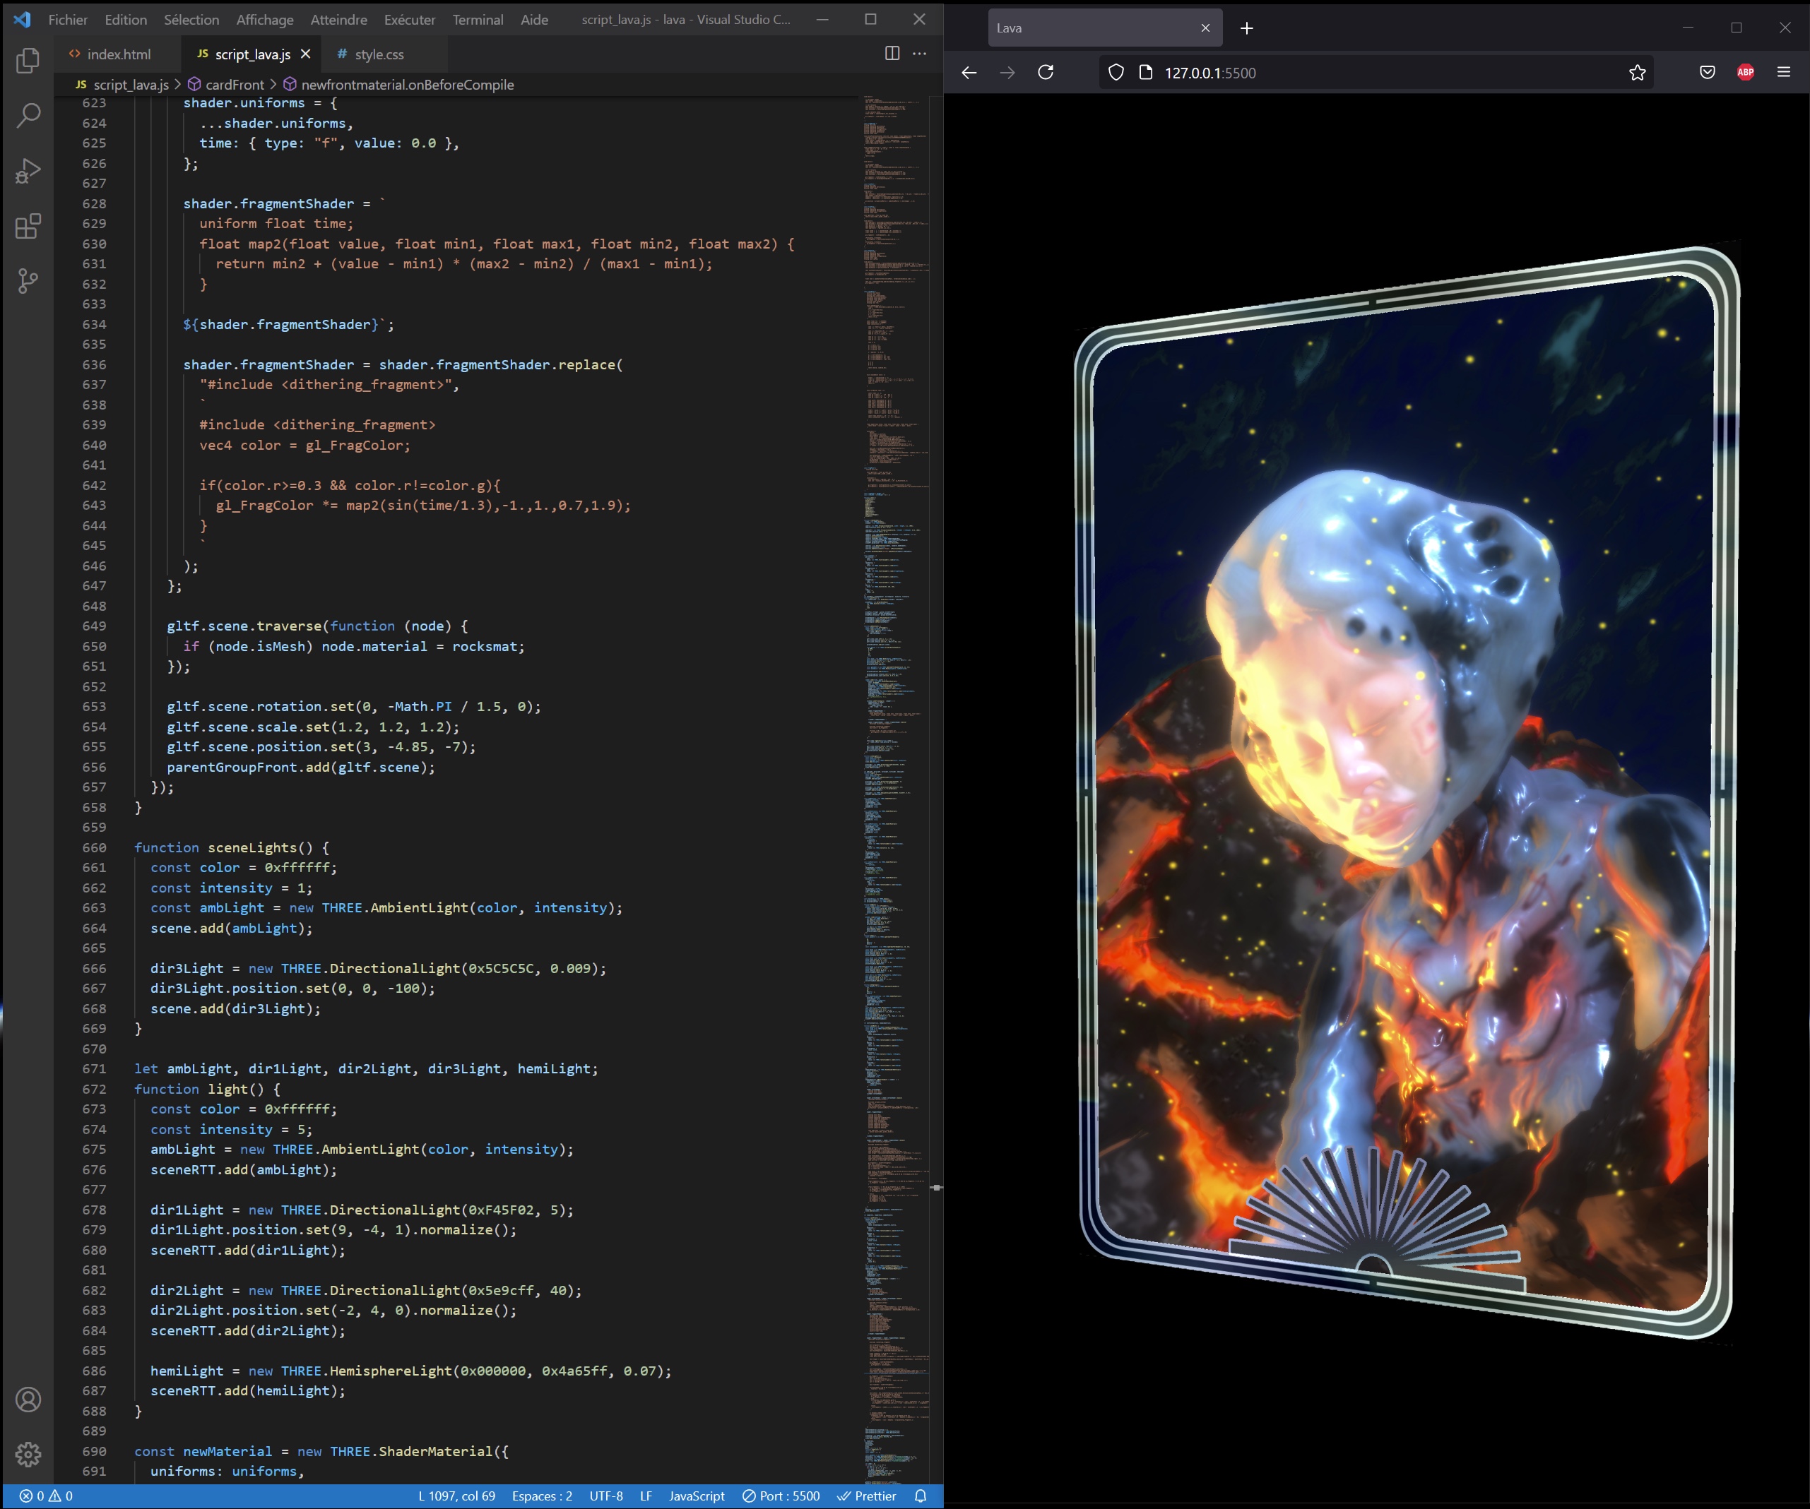This screenshot has height=1509, width=1810.
Task: Open the Extensions view icon
Action: click(x=28, y=227)
